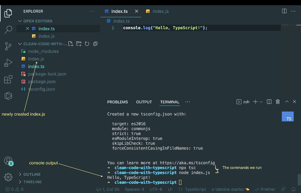Image resolution: width=301 pixels, height=193 pixels.
Task: Change the Spaces: 4 indentation setting
Action: tap(134, 189)
